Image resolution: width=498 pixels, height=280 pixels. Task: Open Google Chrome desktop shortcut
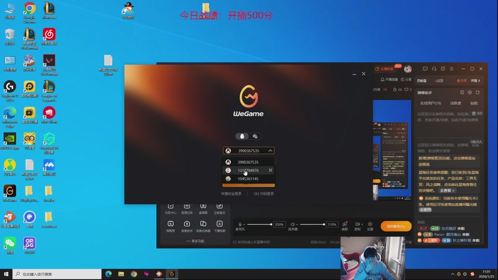[29, 12]
